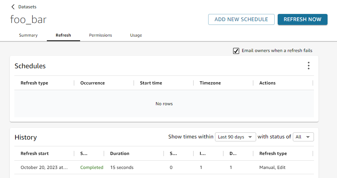Open the Schedules three-dot options menu

(x=308, y=66)
